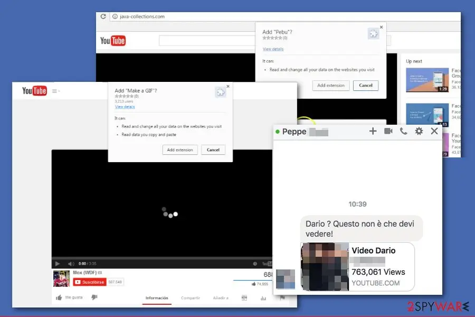This screenshot has width=475, height=317.
Task: Close the Add "Pebu" extension dialog
Action: pos(382,27)
